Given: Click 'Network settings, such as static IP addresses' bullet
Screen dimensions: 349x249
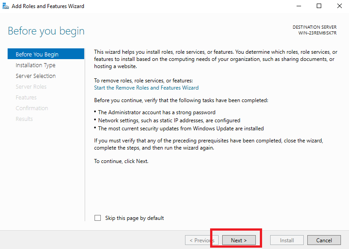Looking at the screenshot, I should click(x=169, y=120).
